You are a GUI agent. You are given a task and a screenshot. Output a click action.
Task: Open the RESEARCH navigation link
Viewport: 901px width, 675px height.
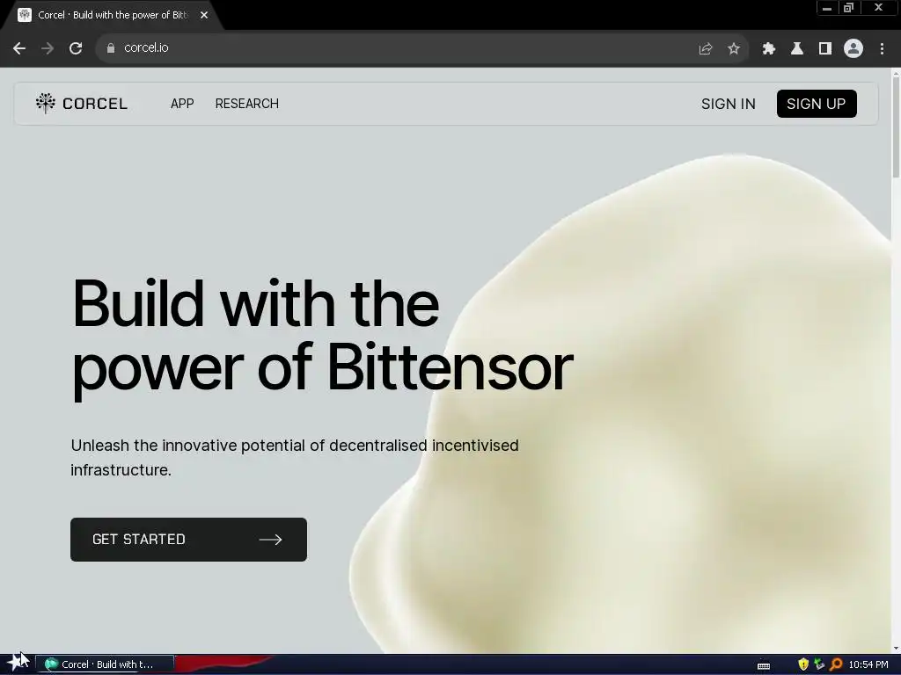[x=247, y=104]
